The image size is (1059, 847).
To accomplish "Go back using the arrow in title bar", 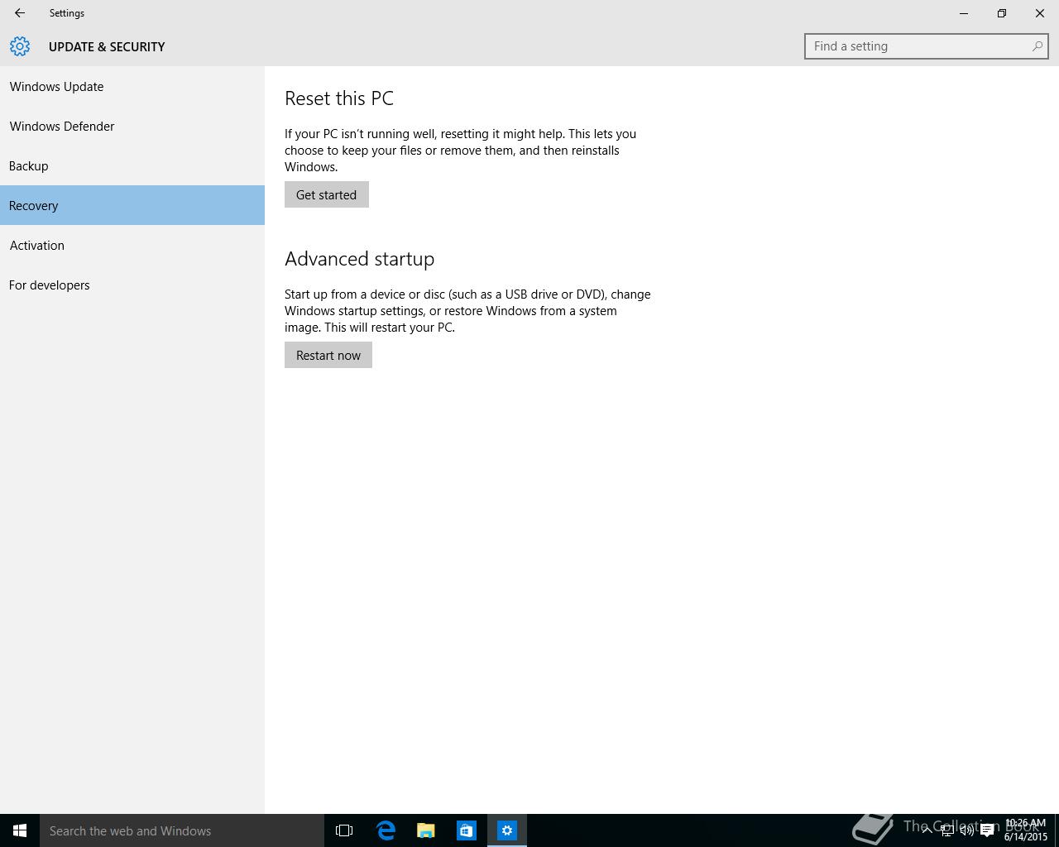I will click(20, 13).
